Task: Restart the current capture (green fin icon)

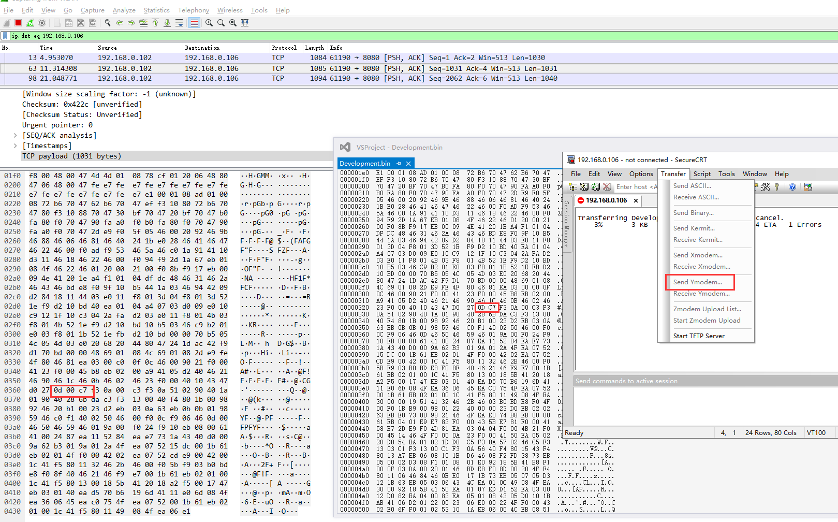Action: (x=30, y=23)
